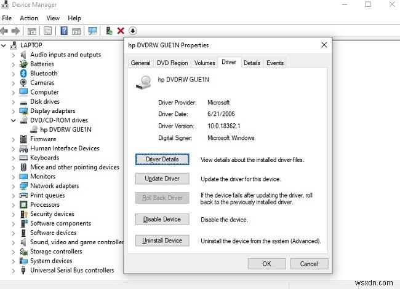
Task: Expand Sound, video and game controllers chevron
Action: pyautogui.click(x=14, y=242)
